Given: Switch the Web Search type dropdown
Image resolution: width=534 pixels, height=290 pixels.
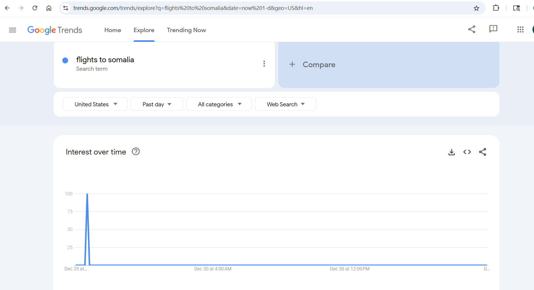Looking at the screenshot, I should pyautogui.click(x=285, y=104).
